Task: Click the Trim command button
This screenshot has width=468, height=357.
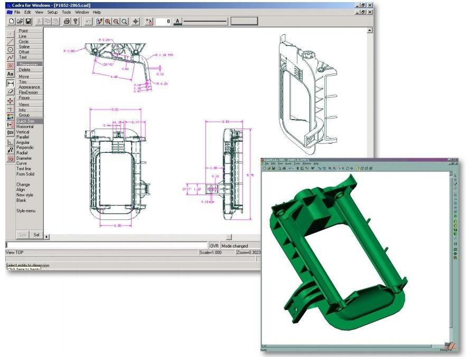Action: 30,81
